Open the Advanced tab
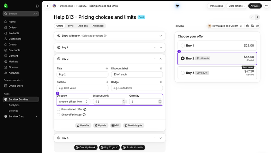The image size is (271, 153). point(98,26)
